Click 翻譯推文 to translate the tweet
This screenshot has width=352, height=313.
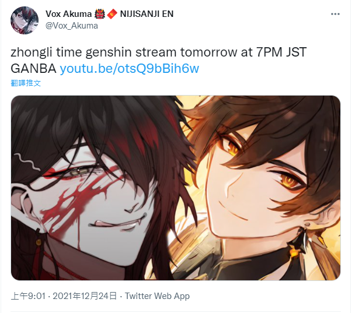coord(26,83)
